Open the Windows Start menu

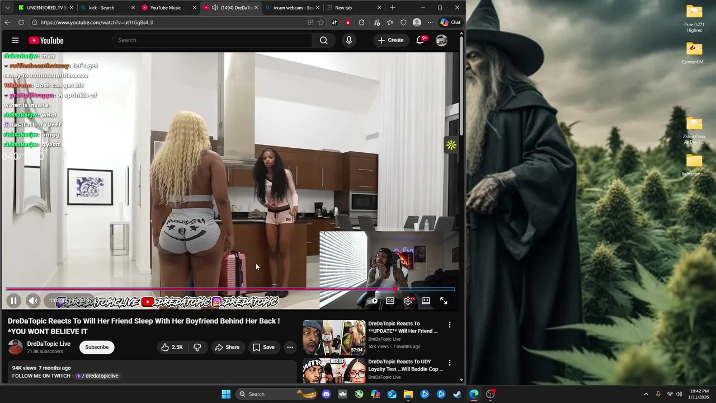(226, 394)
